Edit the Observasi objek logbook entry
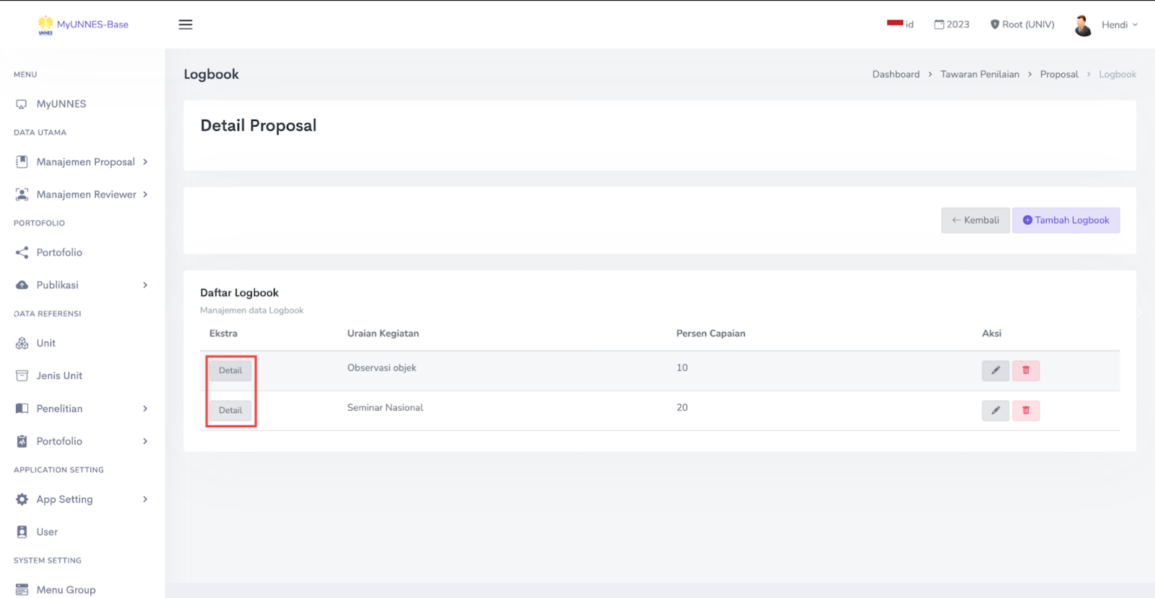Viewport: 1155px width, 598px height. [x=995, y=370]
